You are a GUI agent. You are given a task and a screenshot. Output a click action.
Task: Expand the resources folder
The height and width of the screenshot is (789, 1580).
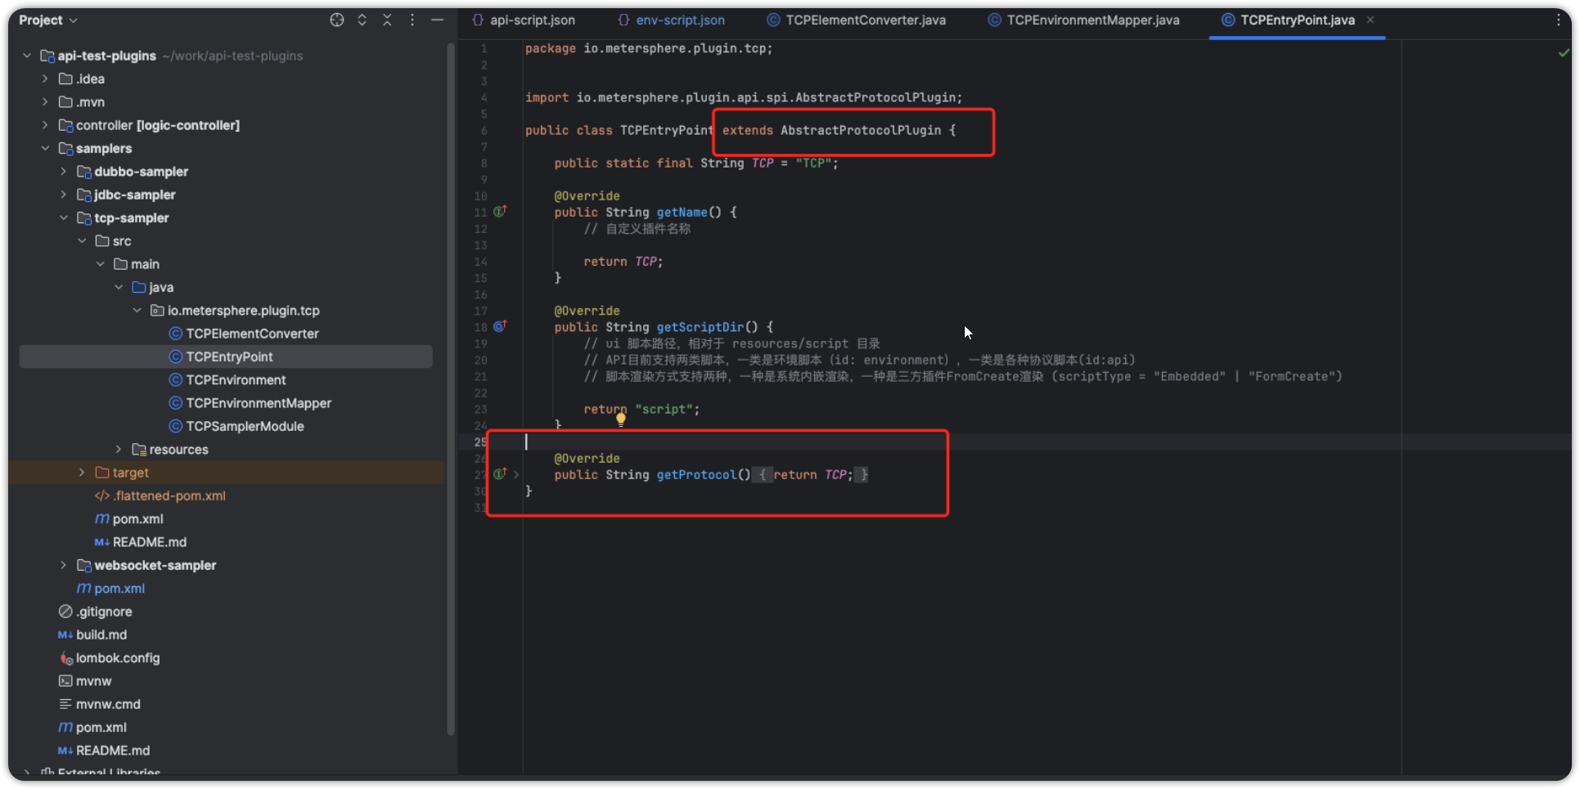[x=119, y=449]
